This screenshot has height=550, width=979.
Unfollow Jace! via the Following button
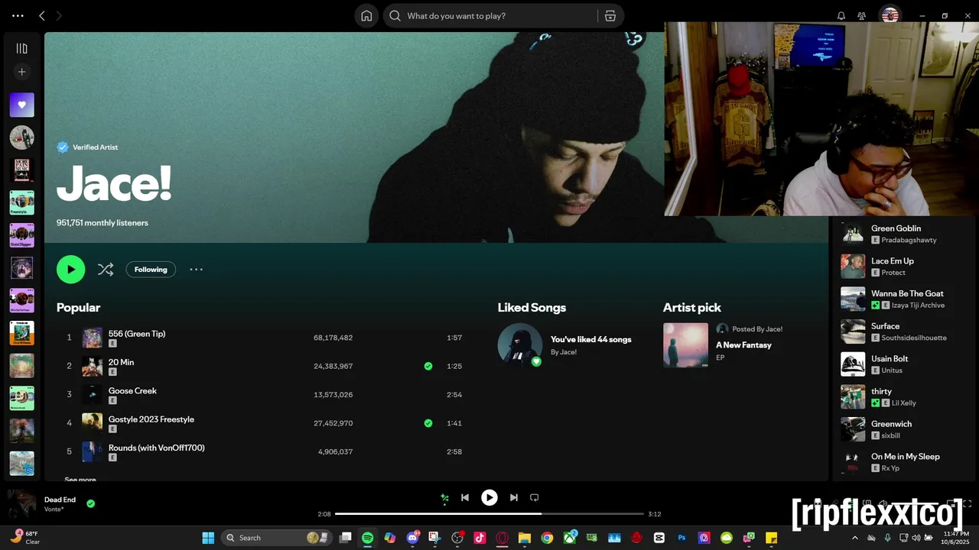click(151, 269)
